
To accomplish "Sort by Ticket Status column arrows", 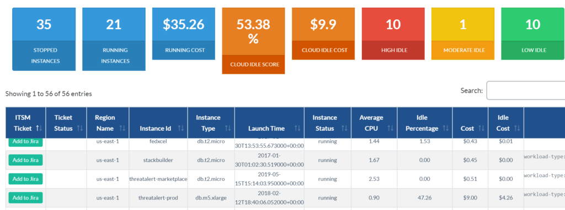I will [80, 128].
